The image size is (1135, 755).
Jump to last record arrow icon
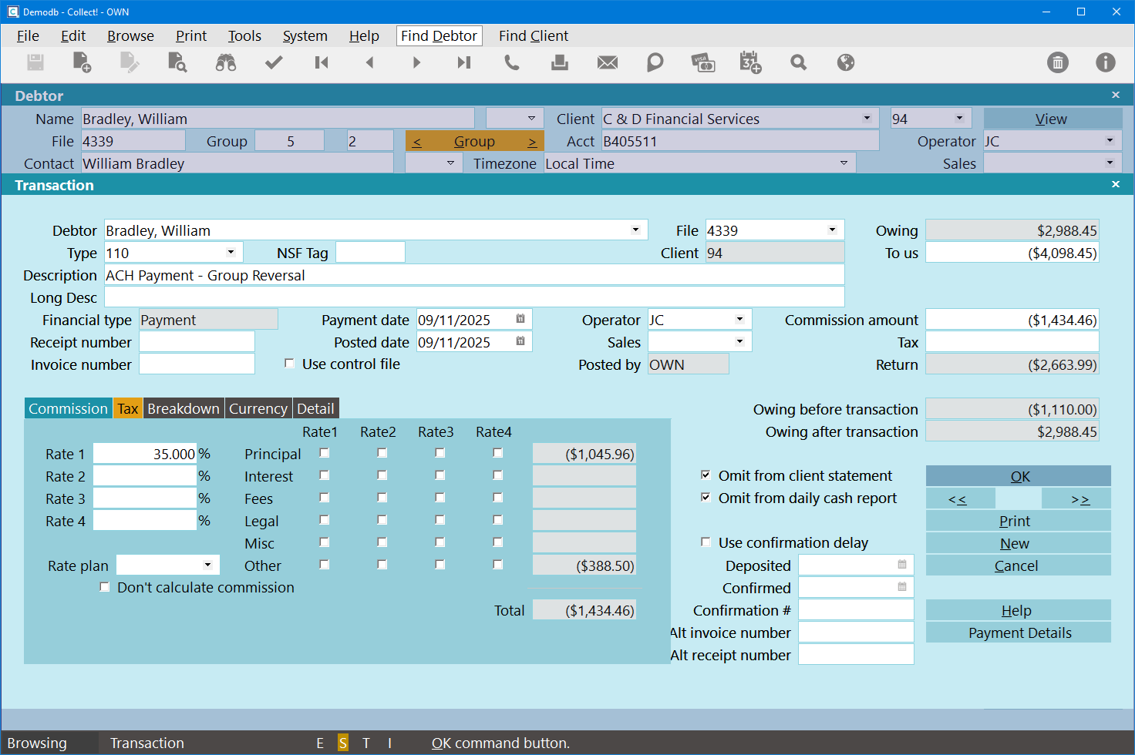(x=463, y=63)
